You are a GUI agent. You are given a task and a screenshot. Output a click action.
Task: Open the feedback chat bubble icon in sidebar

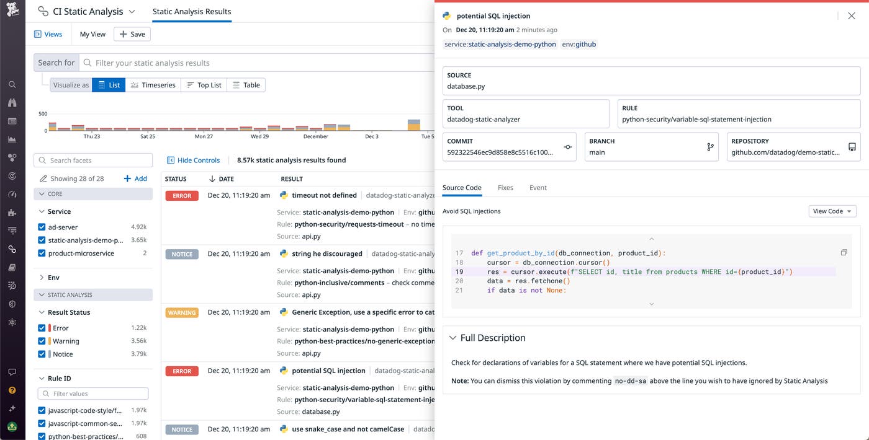coord(12,372)
